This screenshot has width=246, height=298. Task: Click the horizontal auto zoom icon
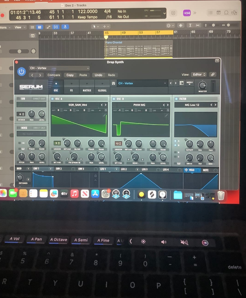coord(198,25)
